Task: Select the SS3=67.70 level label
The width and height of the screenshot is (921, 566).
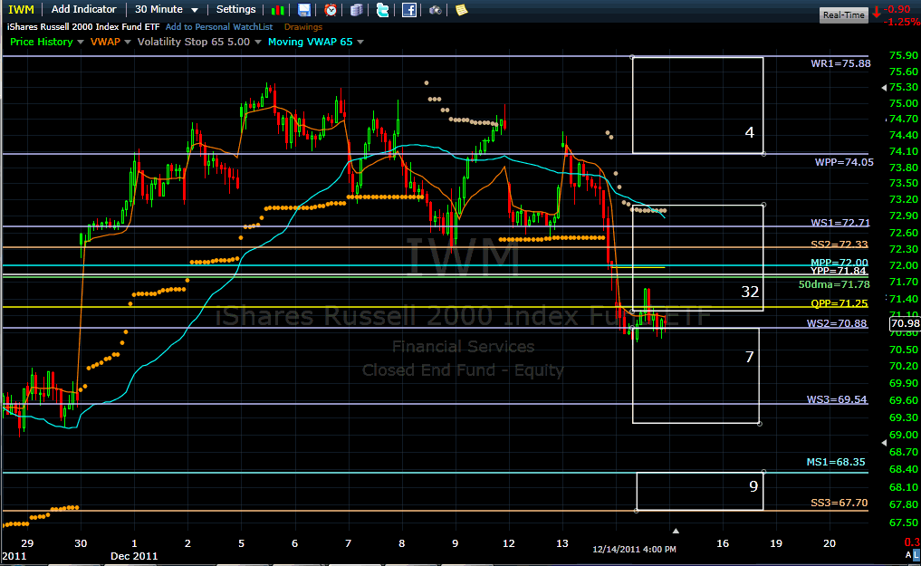Action: click(839, 504)
